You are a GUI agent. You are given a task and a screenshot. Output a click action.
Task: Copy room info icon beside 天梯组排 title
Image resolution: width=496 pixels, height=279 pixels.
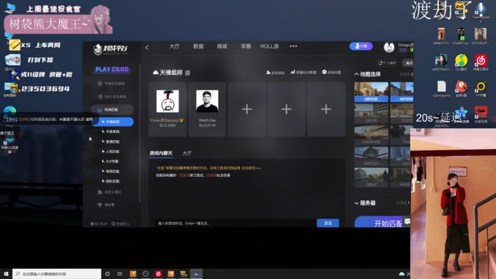(x=188, y=73)
